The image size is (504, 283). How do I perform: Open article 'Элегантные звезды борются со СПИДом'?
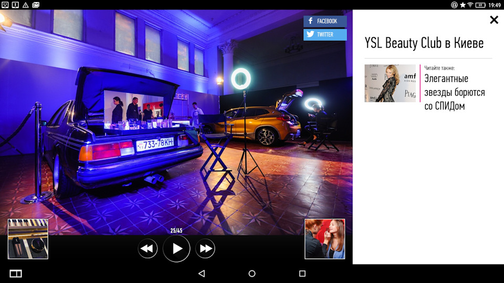(455, 92)
